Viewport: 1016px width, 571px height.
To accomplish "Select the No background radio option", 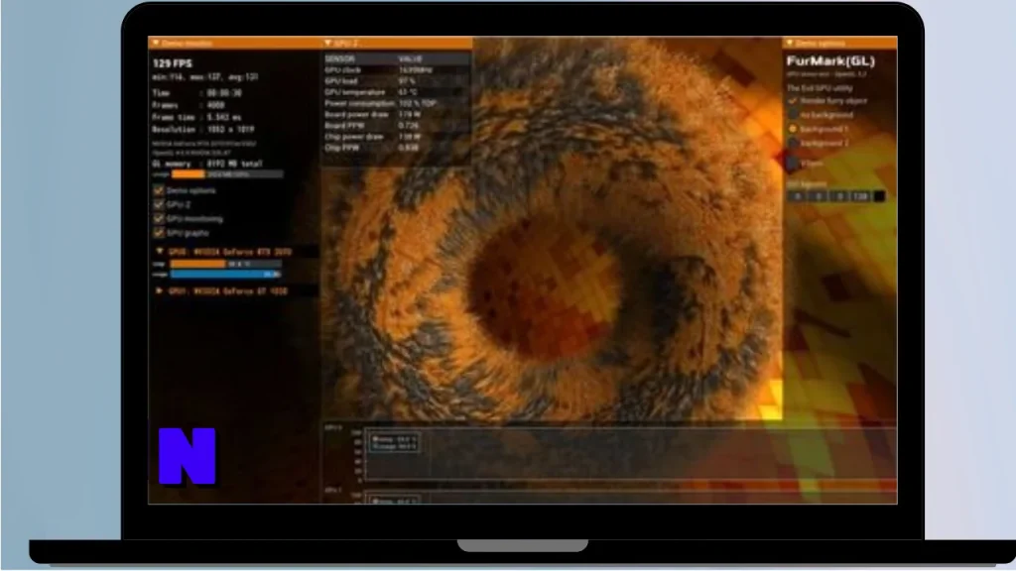I will 793,115.
